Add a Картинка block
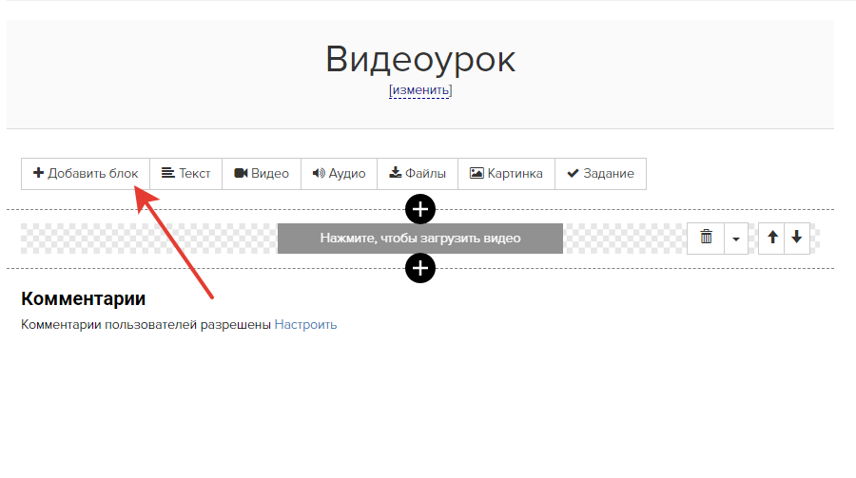The width and height of the screenshot is (856, 478). [x=507, y=174]
